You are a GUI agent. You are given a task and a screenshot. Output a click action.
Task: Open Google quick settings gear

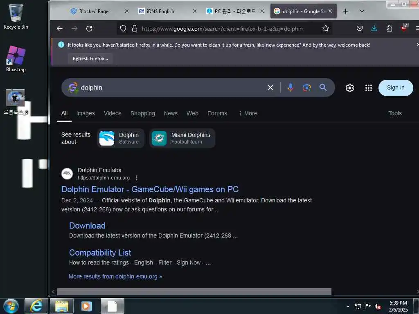[350, 88]
